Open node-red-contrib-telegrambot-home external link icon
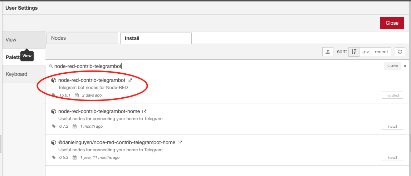Viewport: 411px width, 176px height. pos(144,111)
